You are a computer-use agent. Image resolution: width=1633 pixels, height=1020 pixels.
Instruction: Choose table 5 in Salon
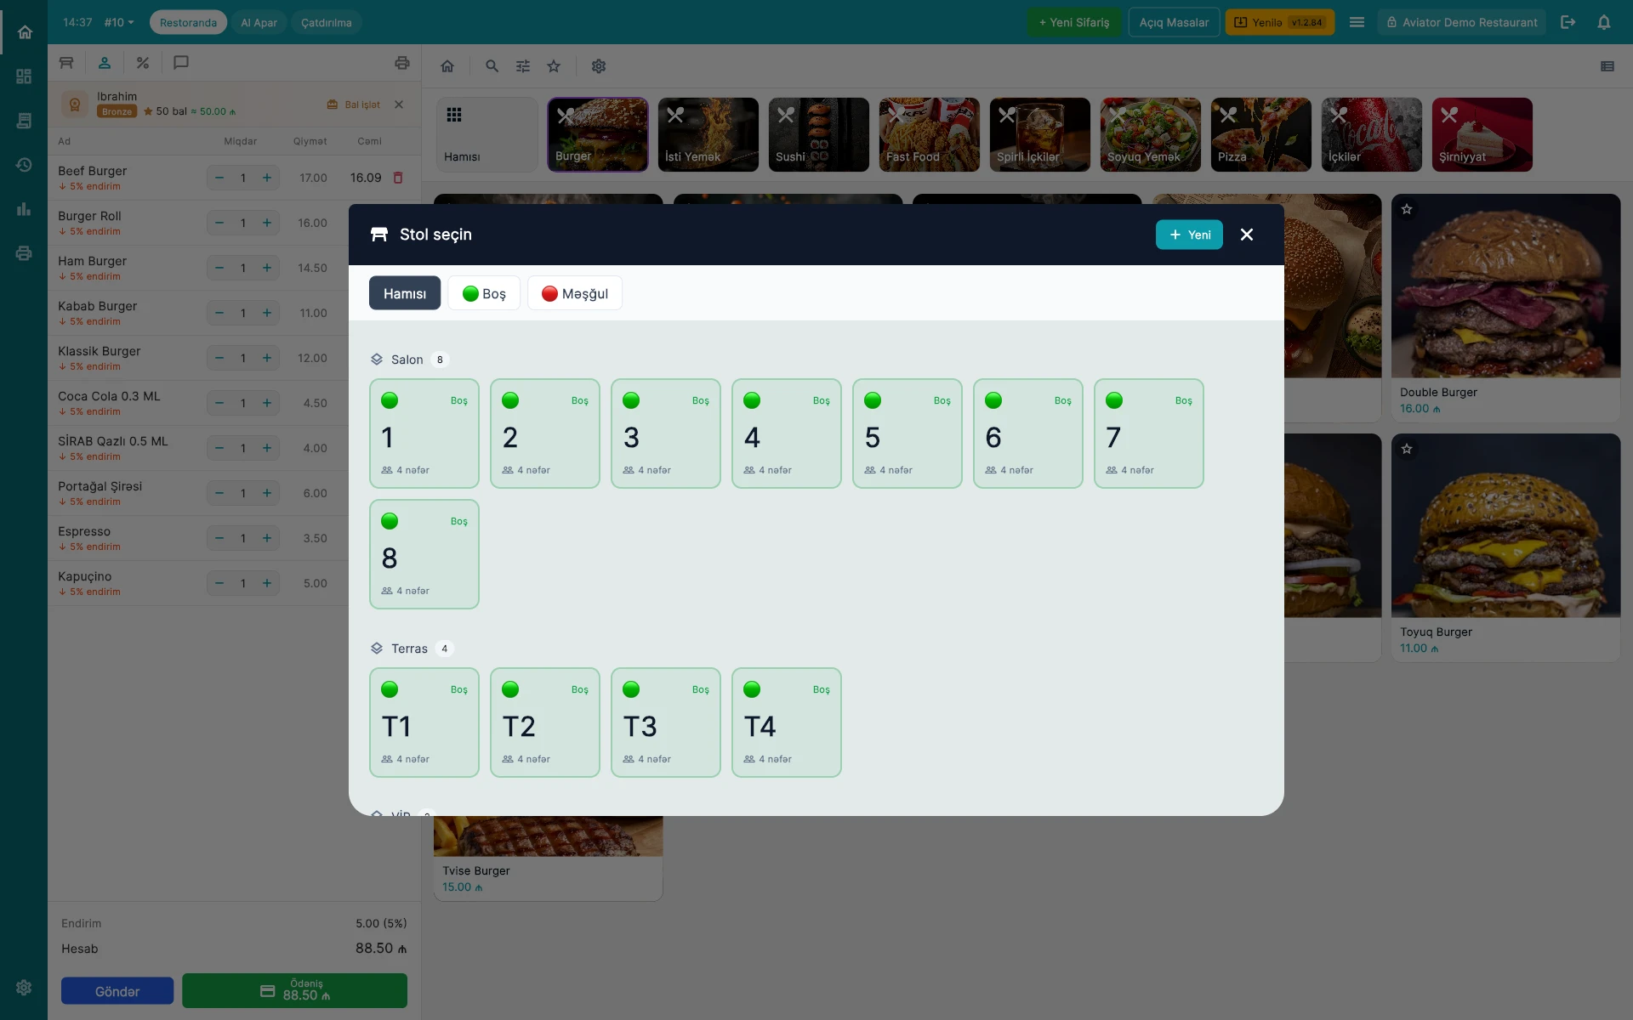tap(908, 433)
